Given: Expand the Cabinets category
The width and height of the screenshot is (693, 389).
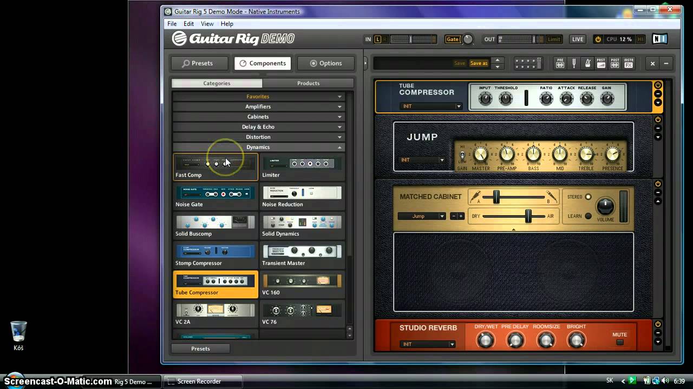Looking at the screenshot, I should [258, 117].
